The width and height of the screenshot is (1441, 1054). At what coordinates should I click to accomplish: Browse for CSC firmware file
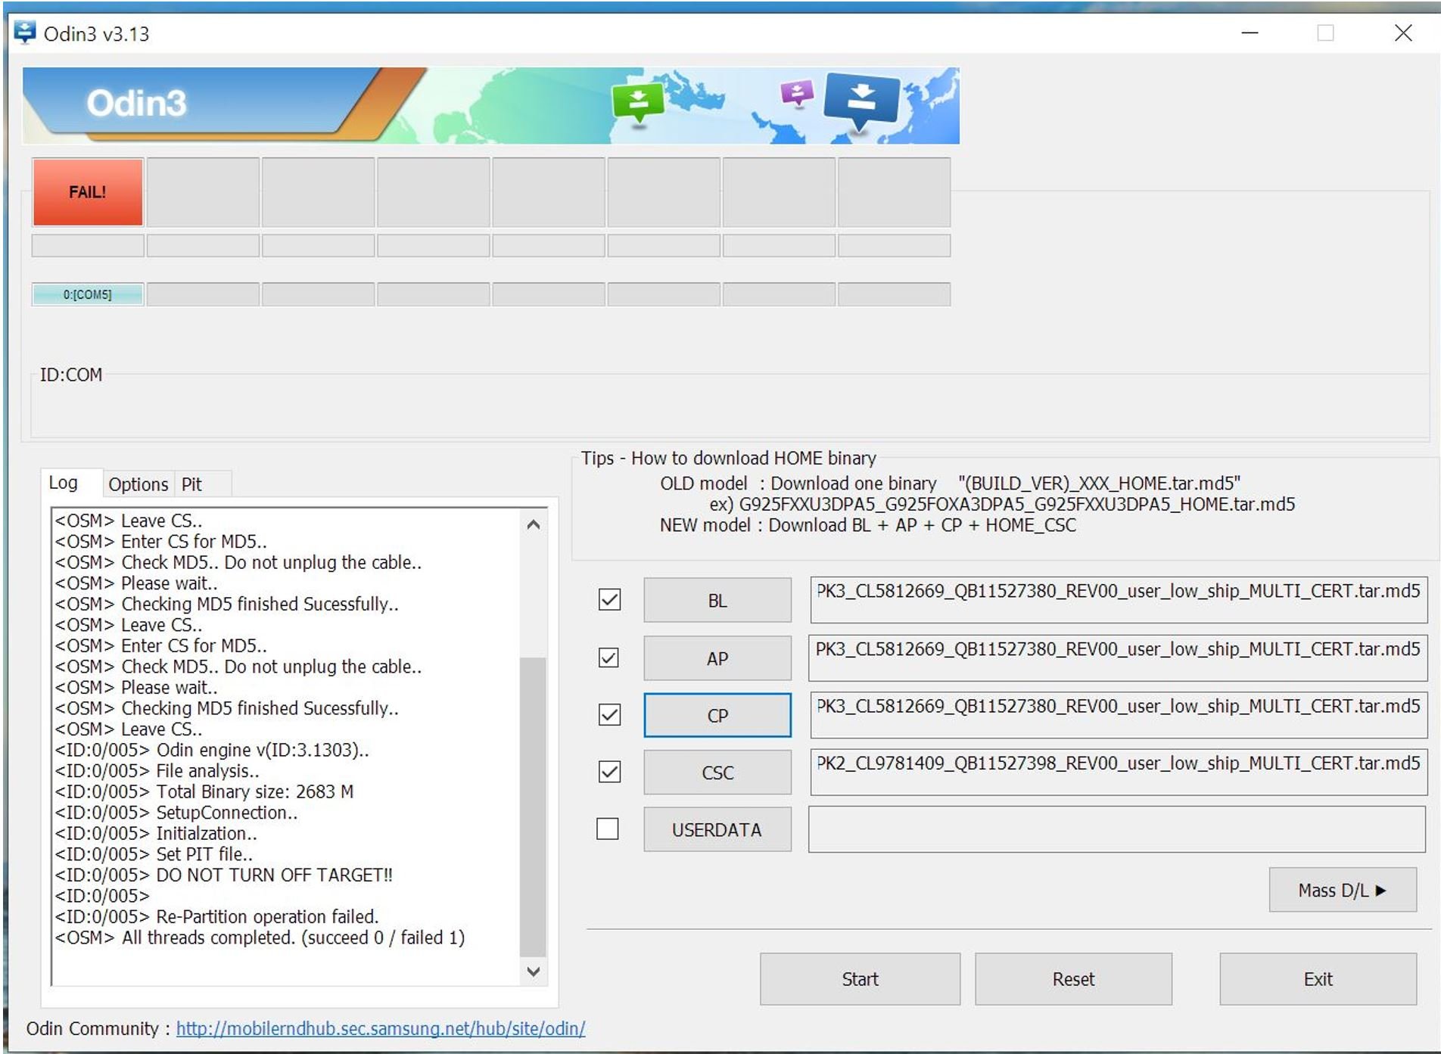click(x=717, y=773)
